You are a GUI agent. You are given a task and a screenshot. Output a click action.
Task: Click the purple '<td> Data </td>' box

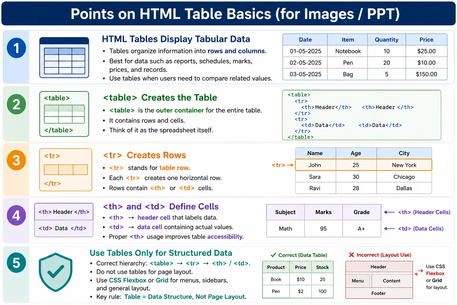(64, 228)
